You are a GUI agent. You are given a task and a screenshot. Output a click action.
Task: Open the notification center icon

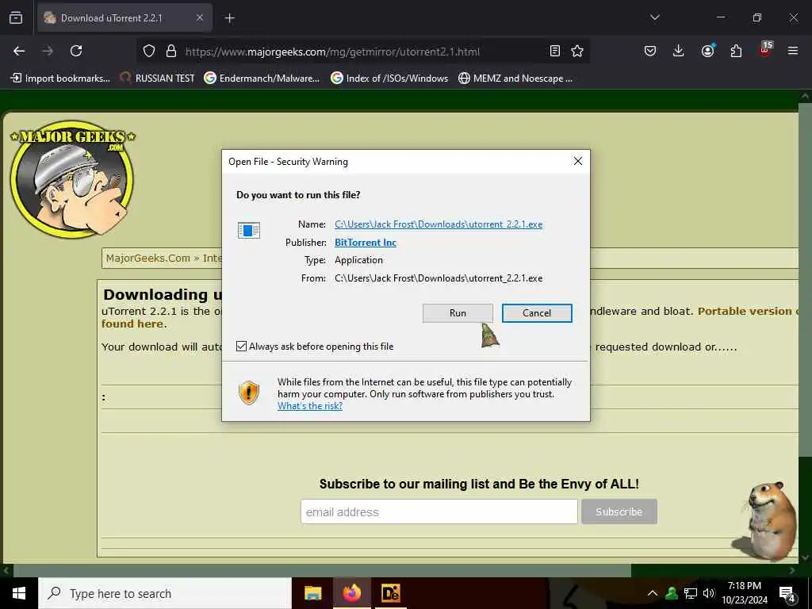pyautogui.click(x=787, y=593)
